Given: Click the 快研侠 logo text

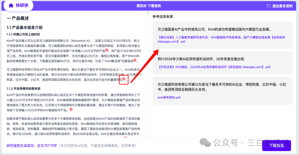Looking at the screenshot, I should point(22,6).
